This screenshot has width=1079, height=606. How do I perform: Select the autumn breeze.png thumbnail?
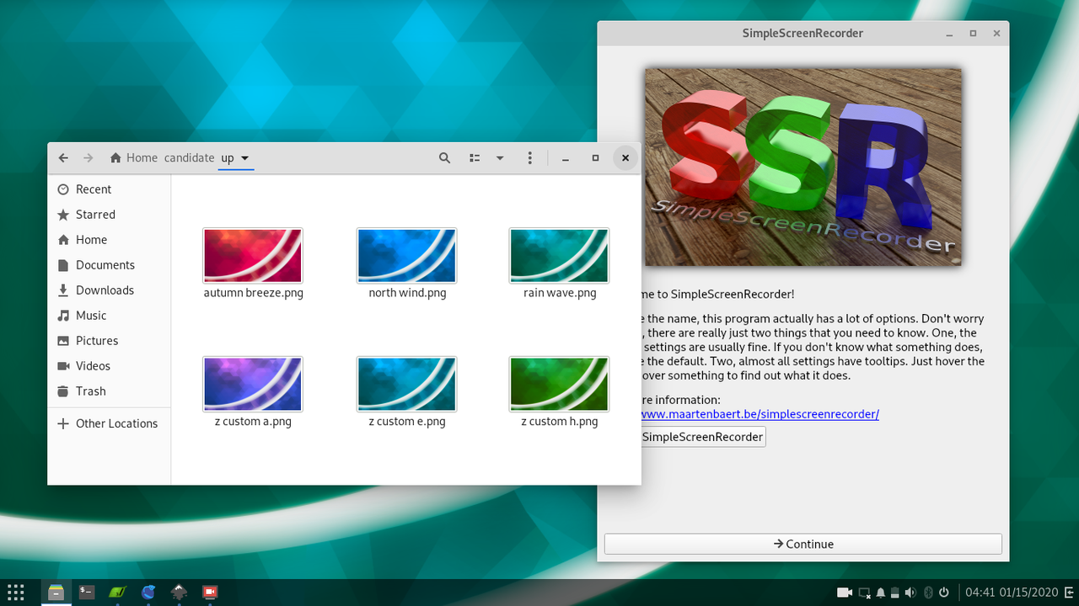tap(253, 255)
